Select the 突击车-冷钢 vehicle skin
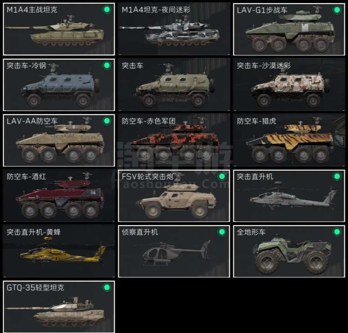 pyautogui.click(x=59, y=85)
